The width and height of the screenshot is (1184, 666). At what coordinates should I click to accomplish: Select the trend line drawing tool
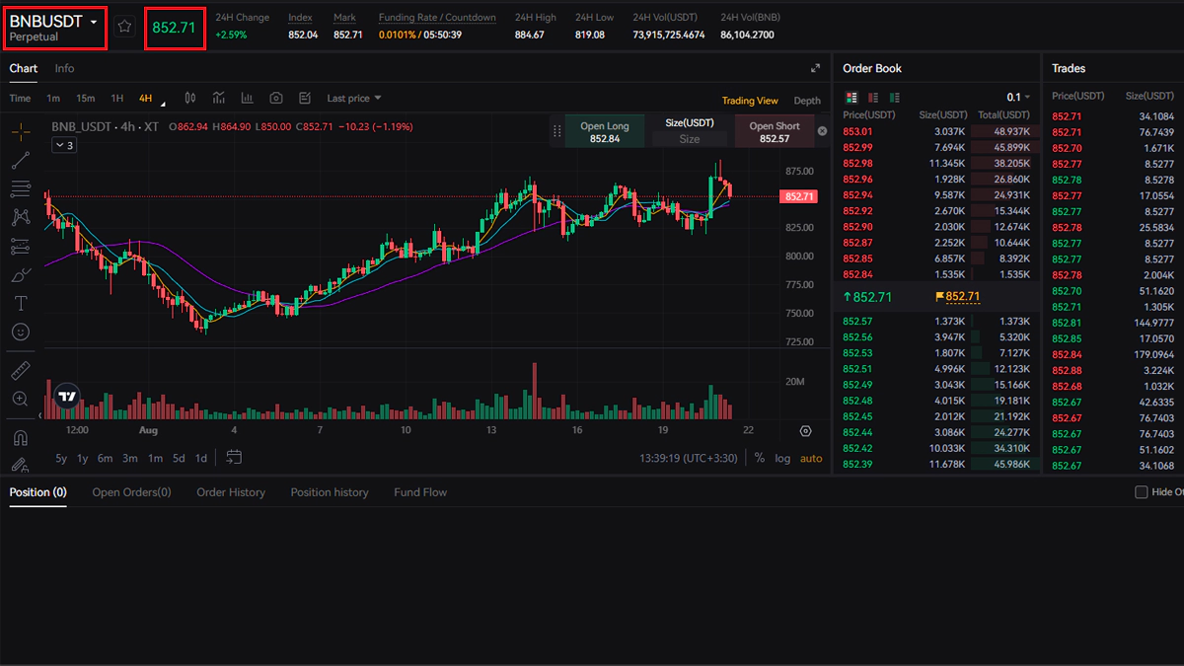pos(21,160)
